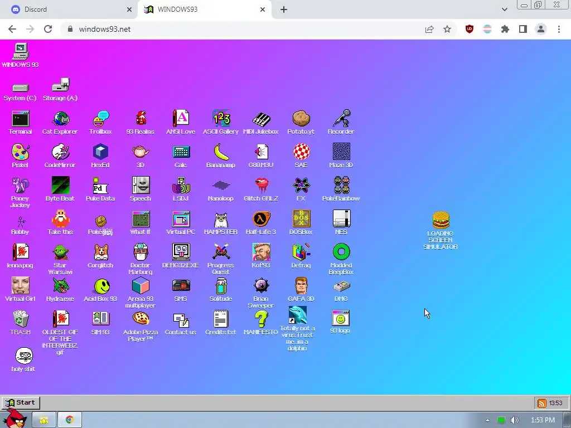Screen dimensions: 571x428
Task: Open the Contact us icon
Action: 181,323
